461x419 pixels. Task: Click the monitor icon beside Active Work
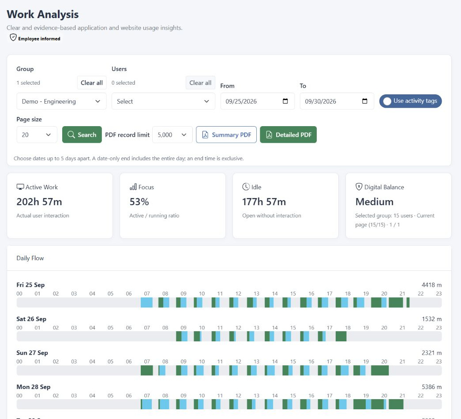click(20, 187)
